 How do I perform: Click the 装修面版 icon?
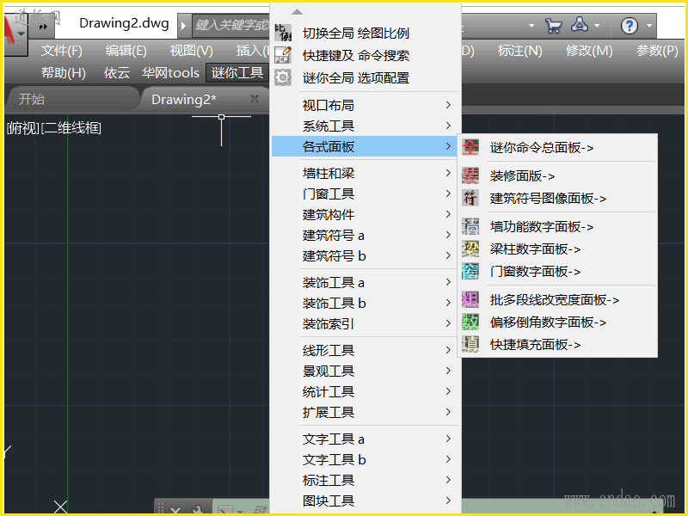click(470, 176)
